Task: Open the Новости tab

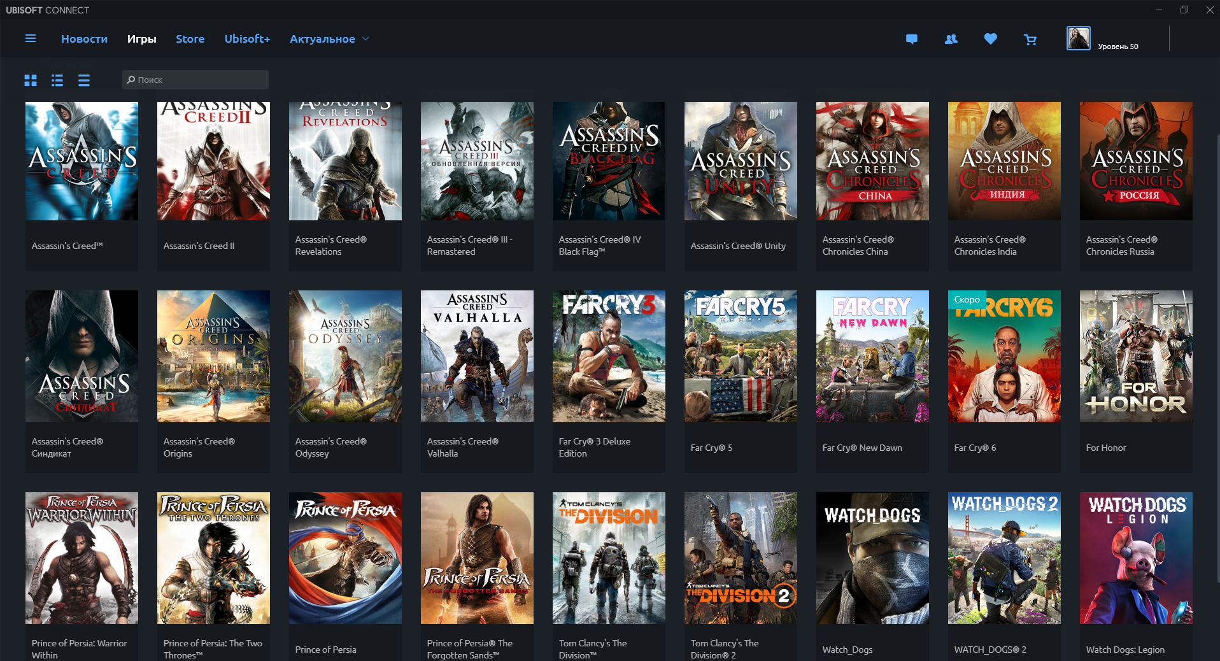Action: pyautogui.click(x=84, y=39)
